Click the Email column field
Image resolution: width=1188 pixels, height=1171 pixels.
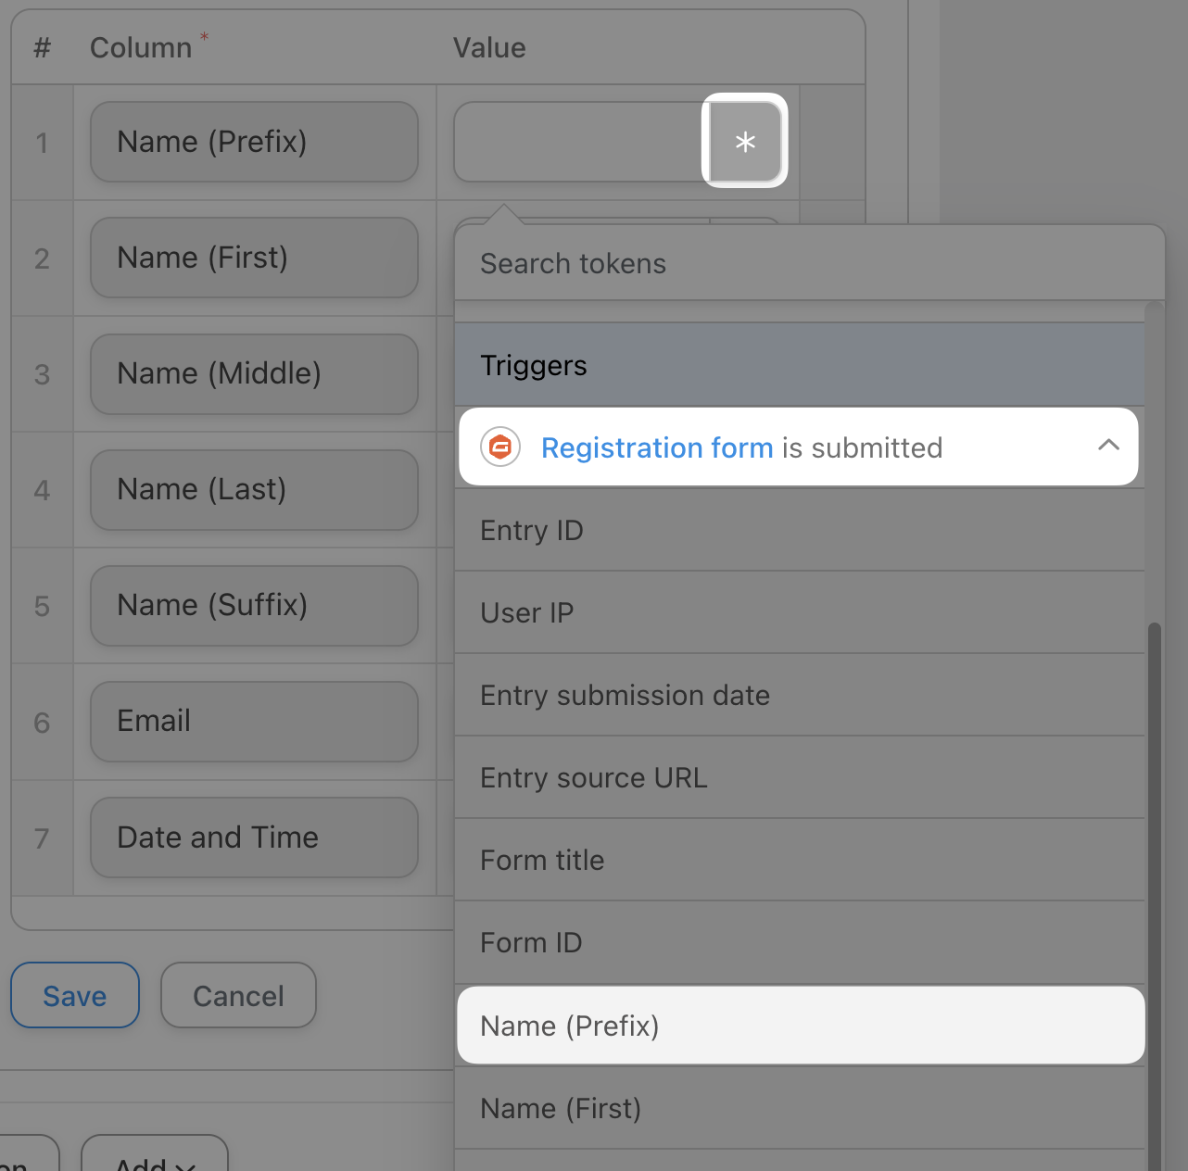click(x=254, y=722)
